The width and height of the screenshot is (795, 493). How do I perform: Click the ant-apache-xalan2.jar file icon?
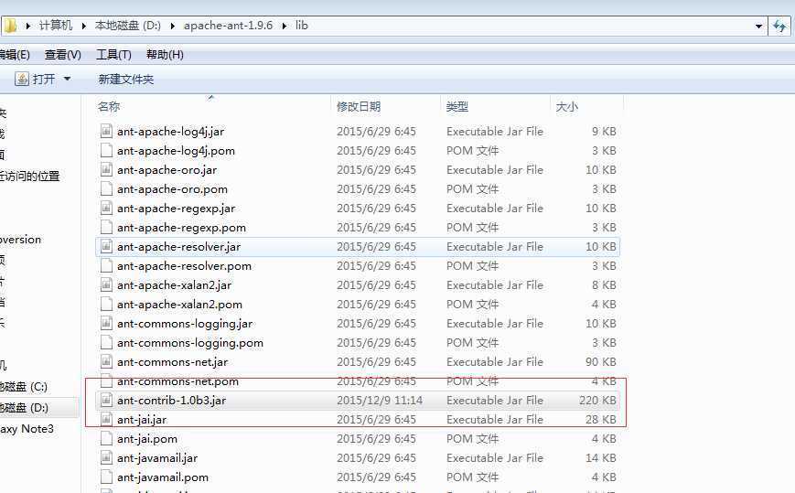(x=106, y=285)
